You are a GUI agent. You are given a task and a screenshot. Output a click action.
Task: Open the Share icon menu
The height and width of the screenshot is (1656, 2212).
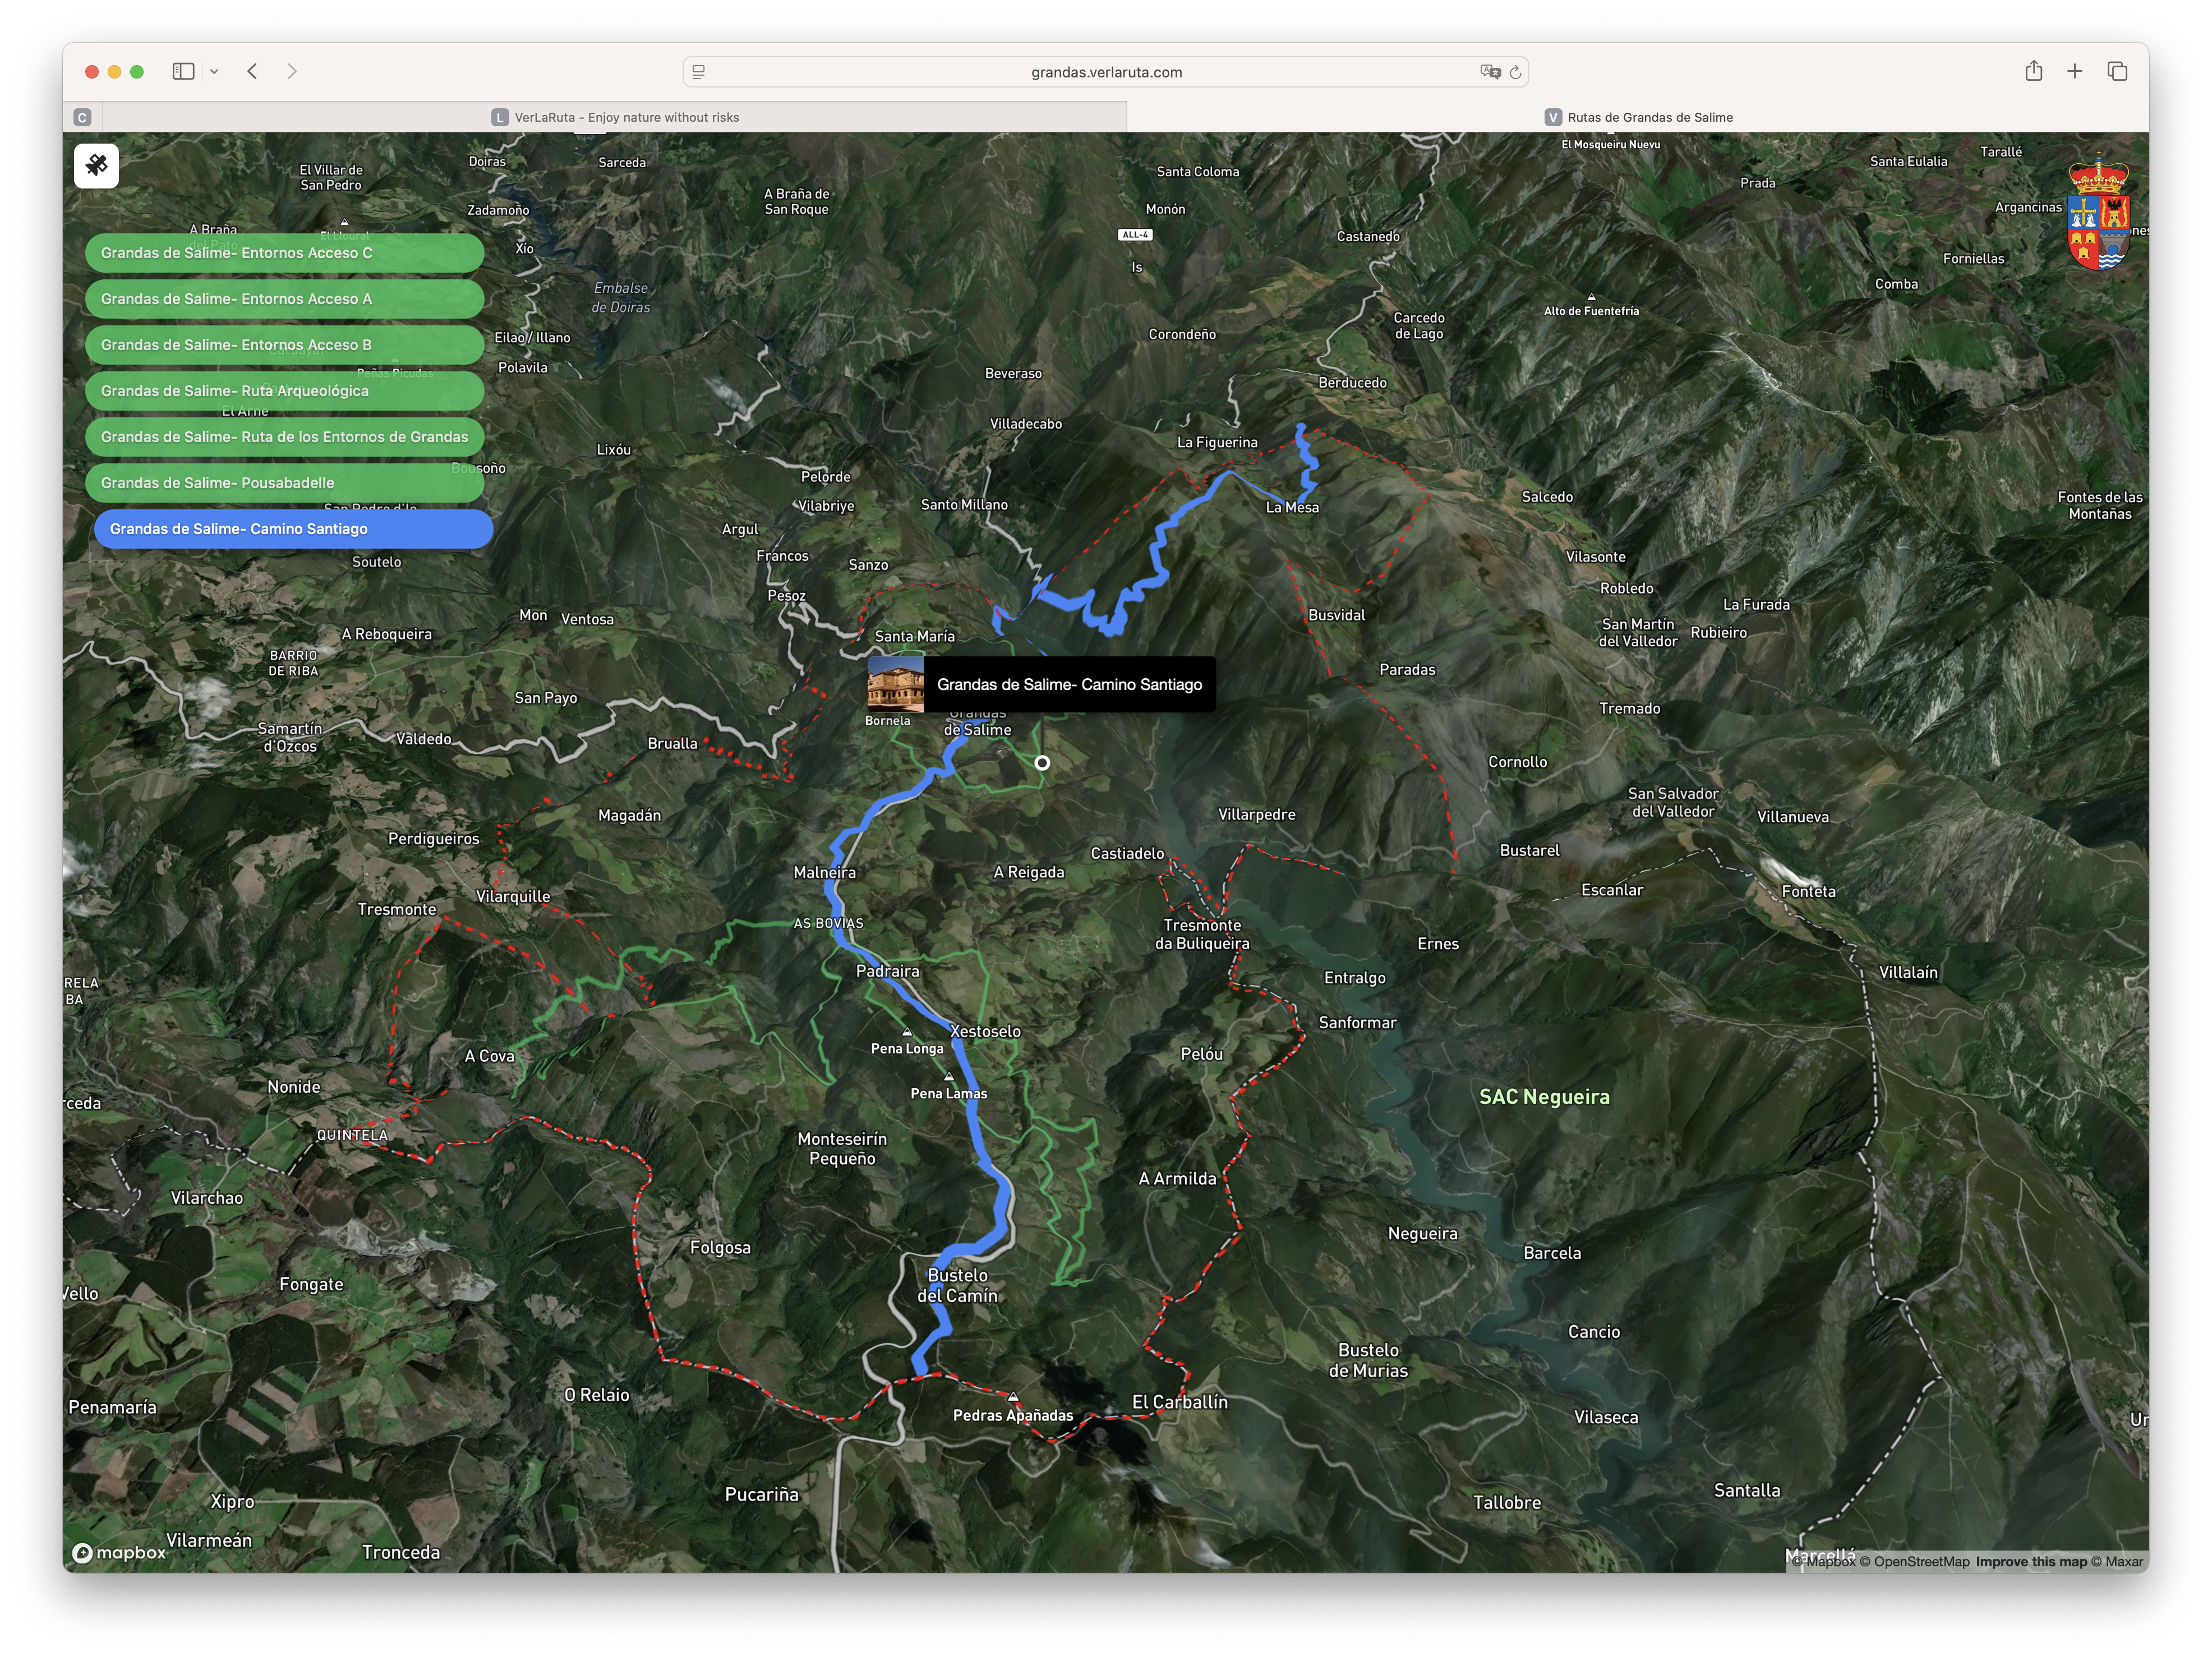[x=2033, y=71]
